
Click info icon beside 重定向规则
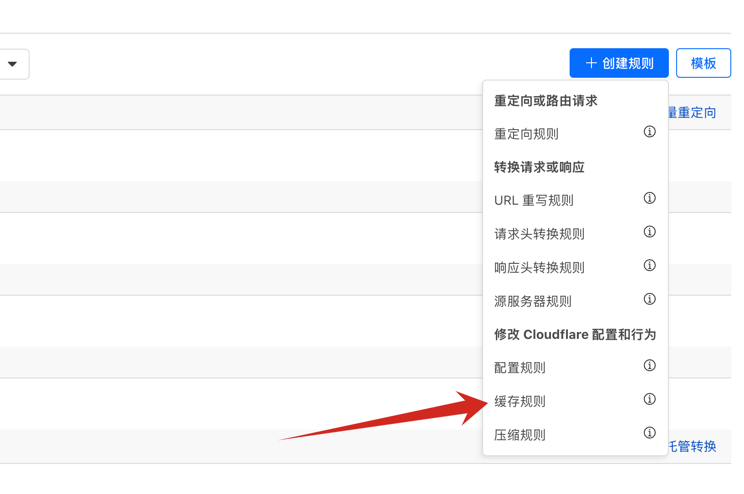pos(649,132)
